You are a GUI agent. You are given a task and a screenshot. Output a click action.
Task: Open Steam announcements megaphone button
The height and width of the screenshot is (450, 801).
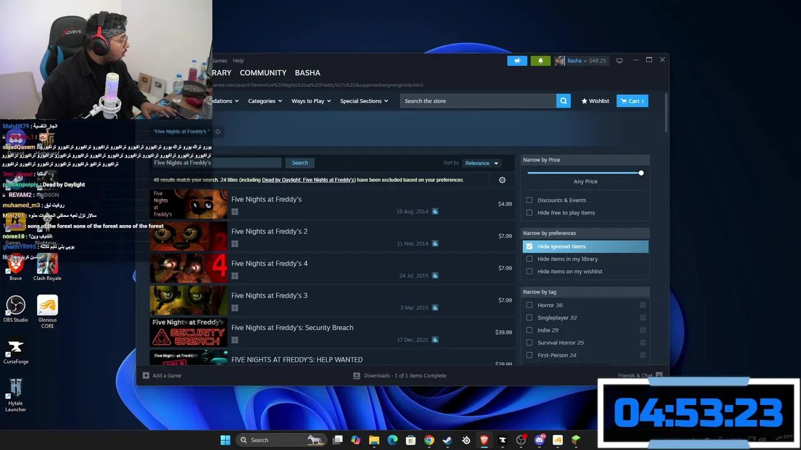517,61
